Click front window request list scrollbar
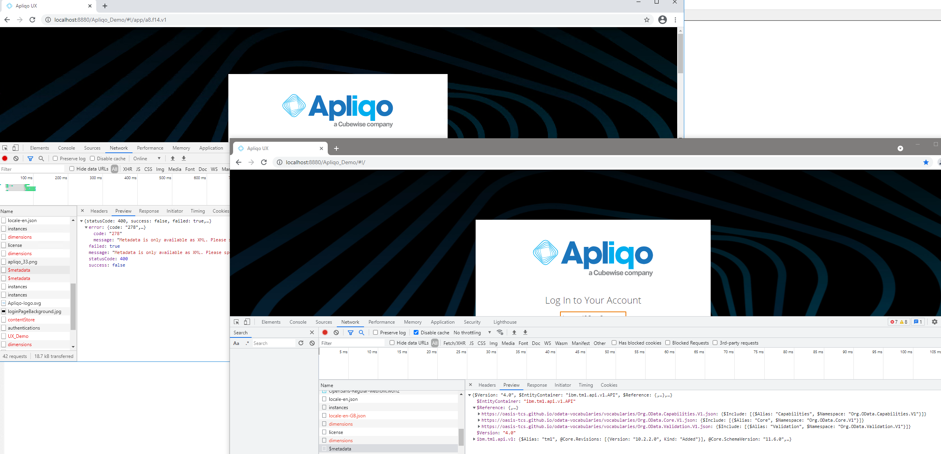This screenshot has height=454, width=941. coord(461,436)
